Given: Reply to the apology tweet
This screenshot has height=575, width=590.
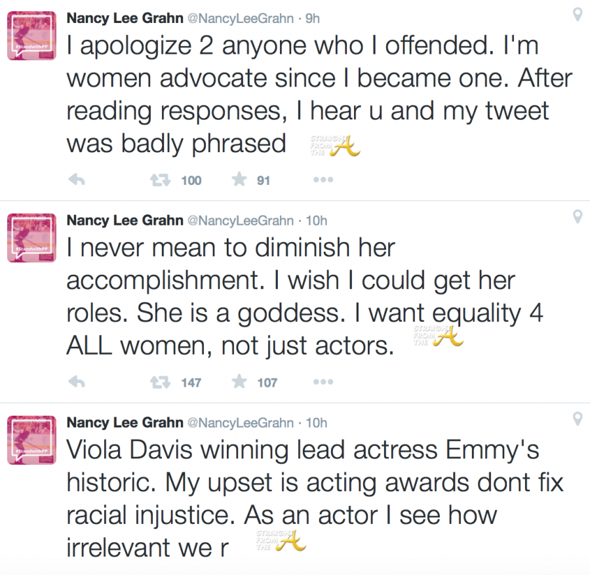Looking at the screenshot, I should tap(77, 180).
